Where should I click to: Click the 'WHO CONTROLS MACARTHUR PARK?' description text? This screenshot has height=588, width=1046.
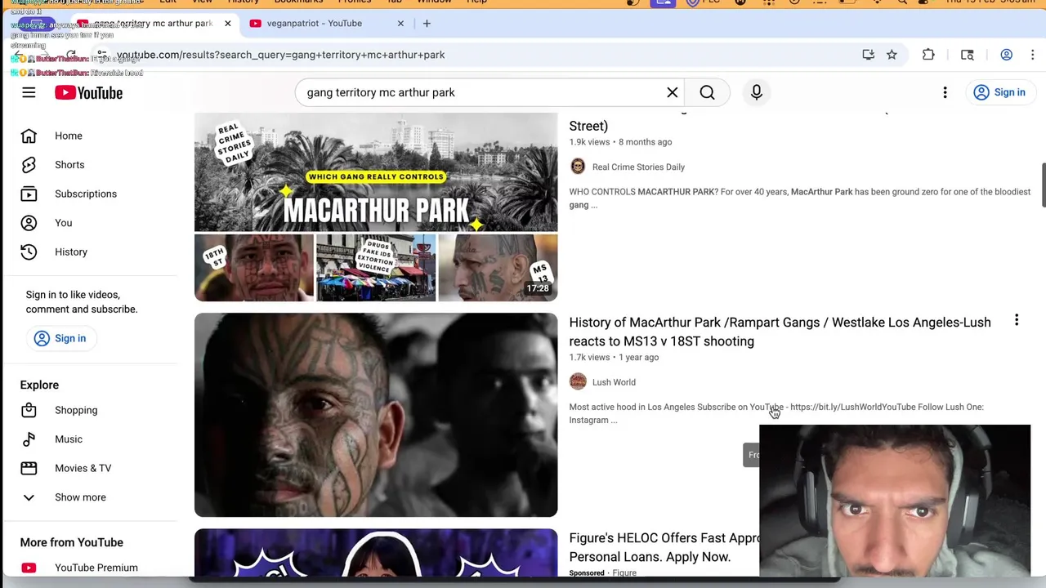tap(799, 198)
